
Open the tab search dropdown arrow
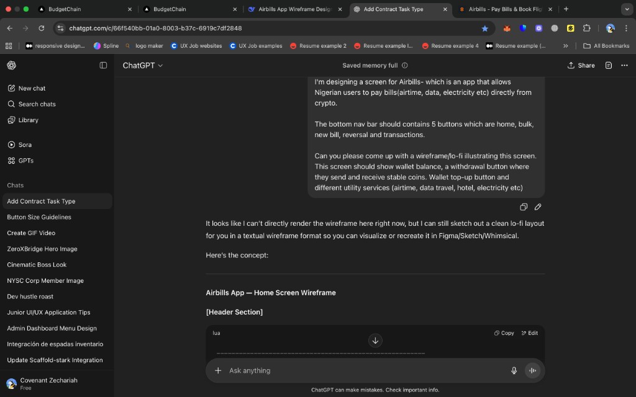[627, 9]
